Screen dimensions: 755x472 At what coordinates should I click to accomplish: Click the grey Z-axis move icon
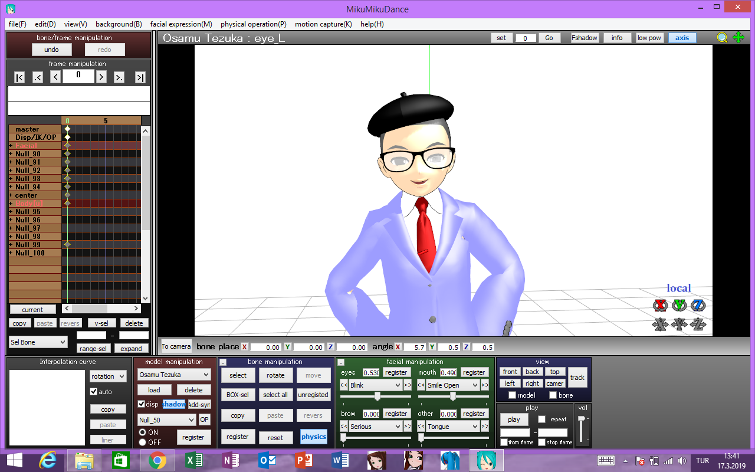coord(698,324)
